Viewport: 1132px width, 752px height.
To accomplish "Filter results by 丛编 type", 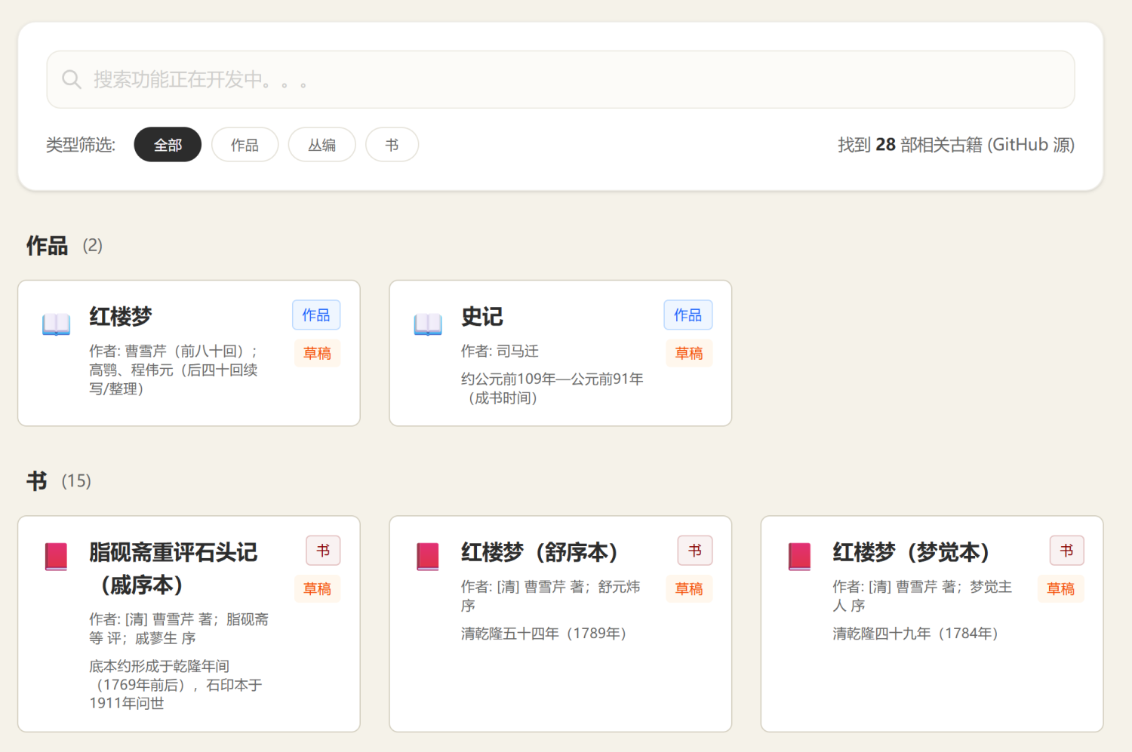I will pos(321,145).
